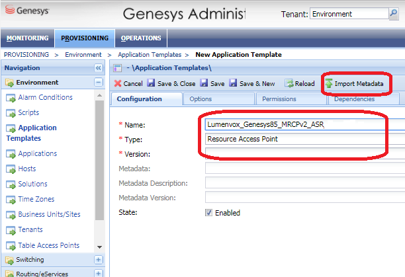The height and width of the screenshot is (277, 405).
Task: Click the Cancel toolbar icon
Action: (118, 83)
